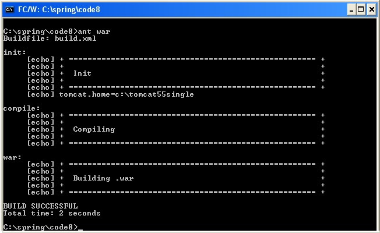Click the last C:\spring\code8> prompt text
380x233 pixels.
coord(40,227)
